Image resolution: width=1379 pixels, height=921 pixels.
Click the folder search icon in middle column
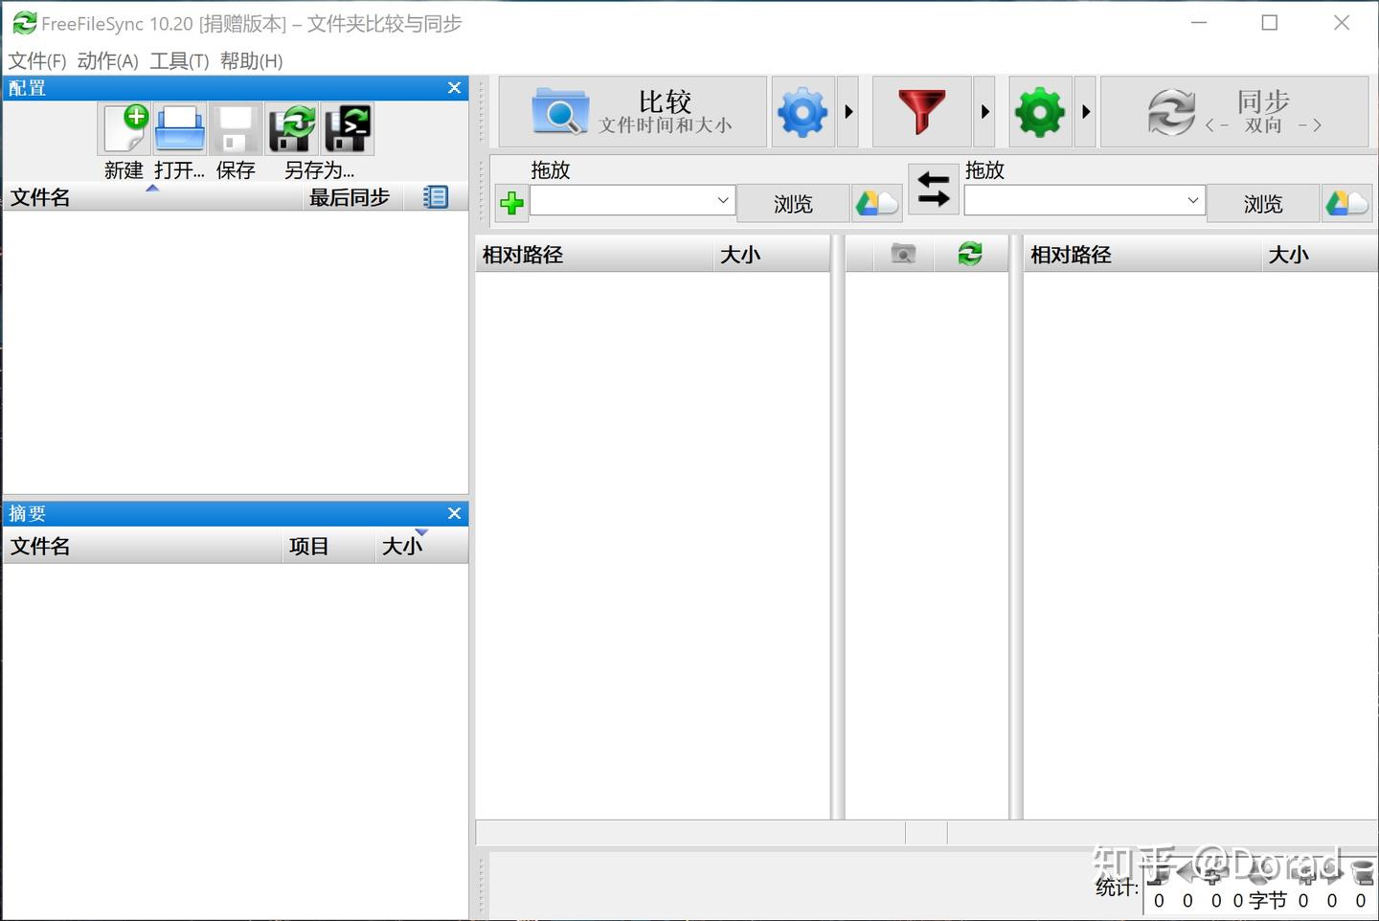click(901, 253)
